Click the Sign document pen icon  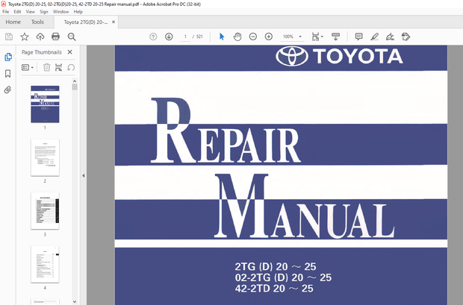(390, 37)
